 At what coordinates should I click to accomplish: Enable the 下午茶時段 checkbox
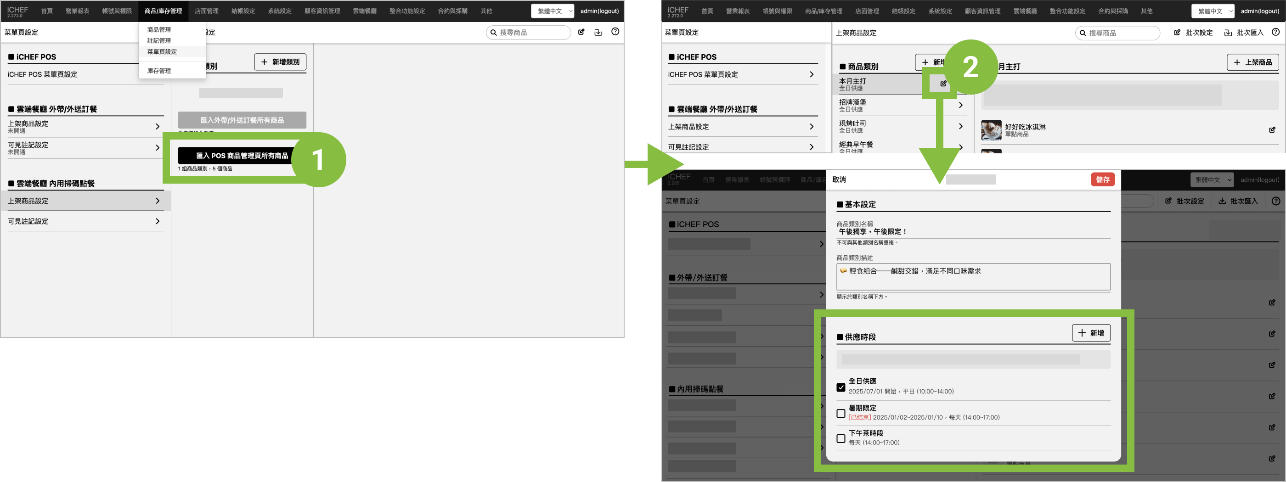pos(840,438)
